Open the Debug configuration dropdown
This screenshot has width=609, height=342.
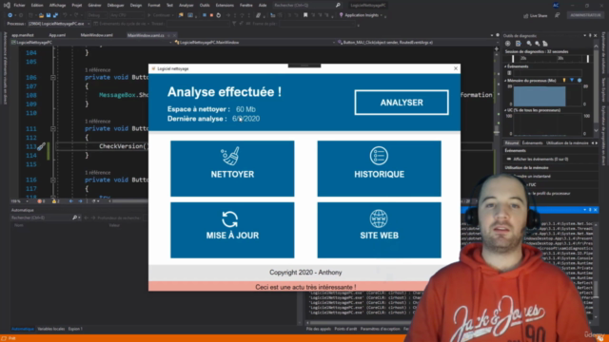(x=97, y=15)
